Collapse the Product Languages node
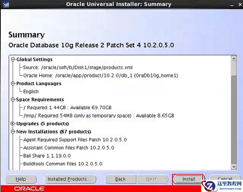Image resolution: width=243 pixels, height=192 pixels. [x=13, y=84]
